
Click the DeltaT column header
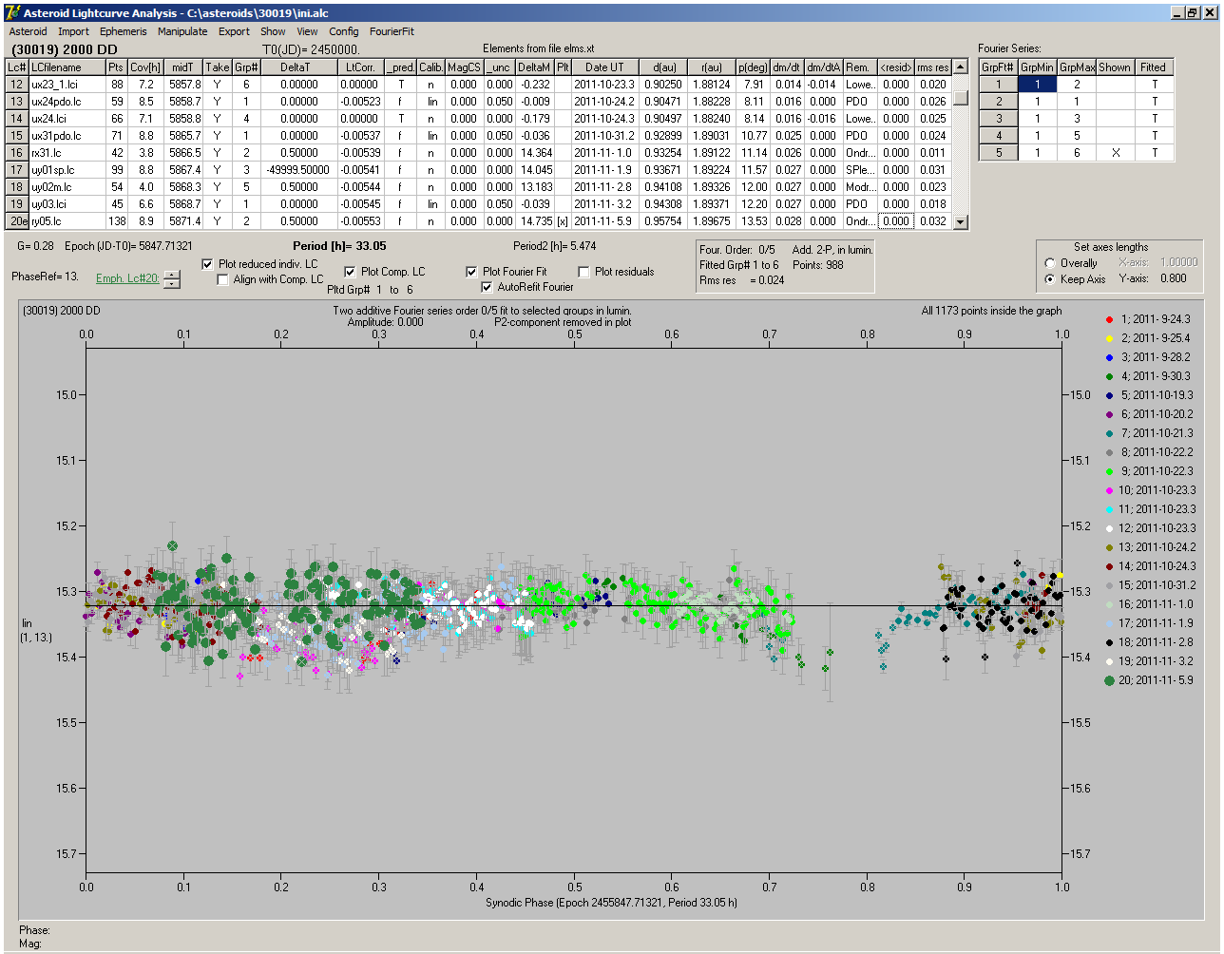pyautogui.click(x=296, y=67)
